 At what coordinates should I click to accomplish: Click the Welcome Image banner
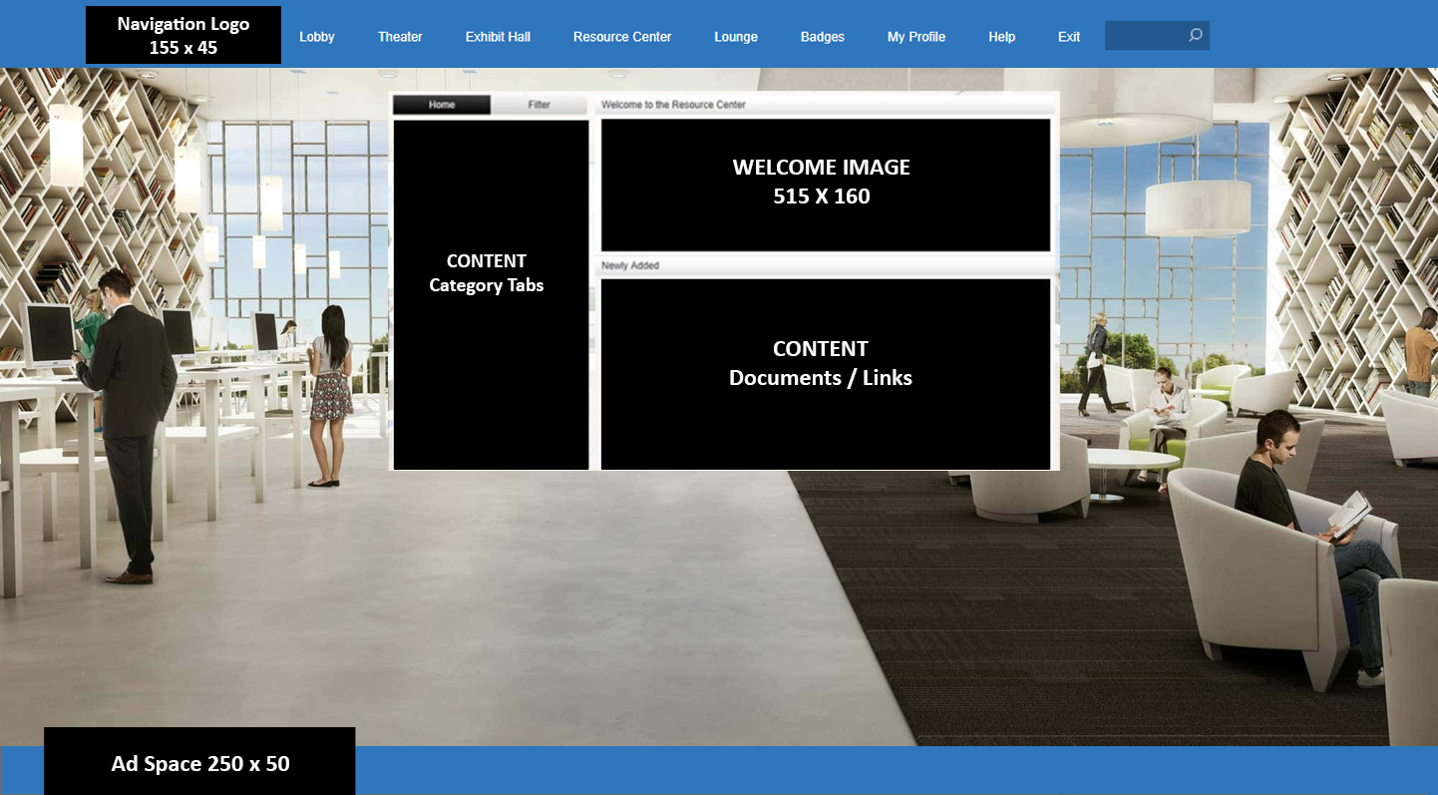tap(826, 186)
